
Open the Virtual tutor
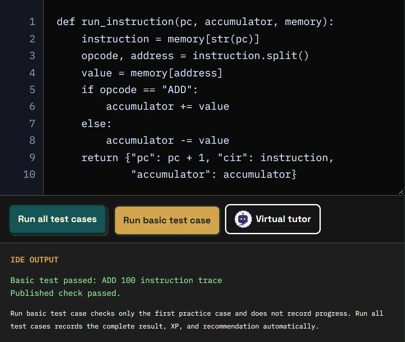point(273,219)
